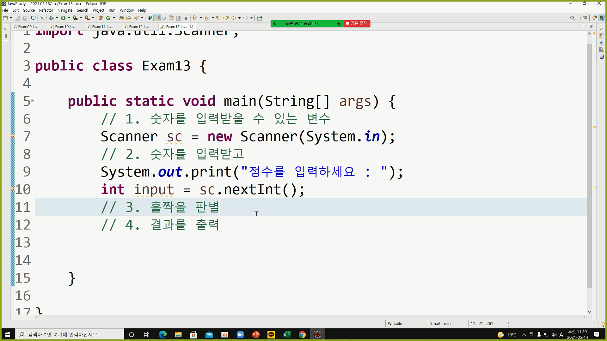The image size is (607, 341).
Task: Switch to the Exam11.java tab
Action: 102,27
